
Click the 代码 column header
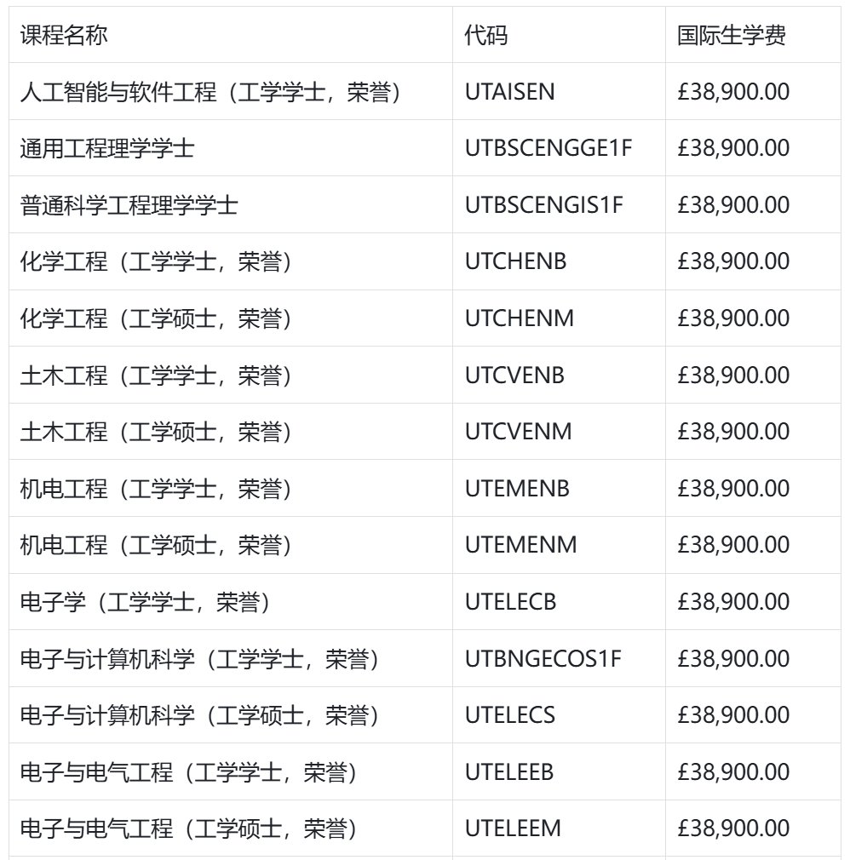coord(486,36)
